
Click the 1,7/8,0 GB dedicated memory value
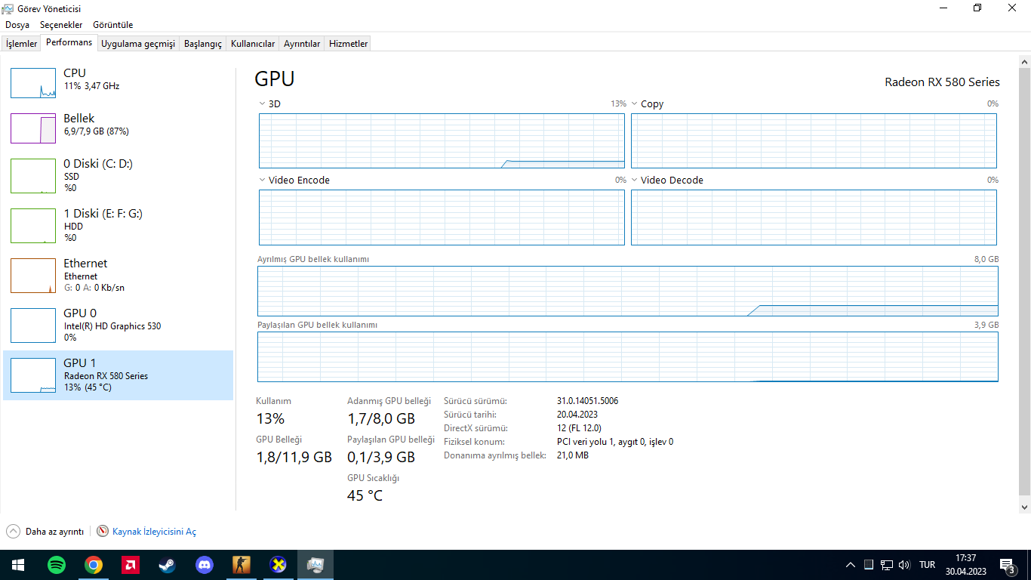(x=381, y=418)
